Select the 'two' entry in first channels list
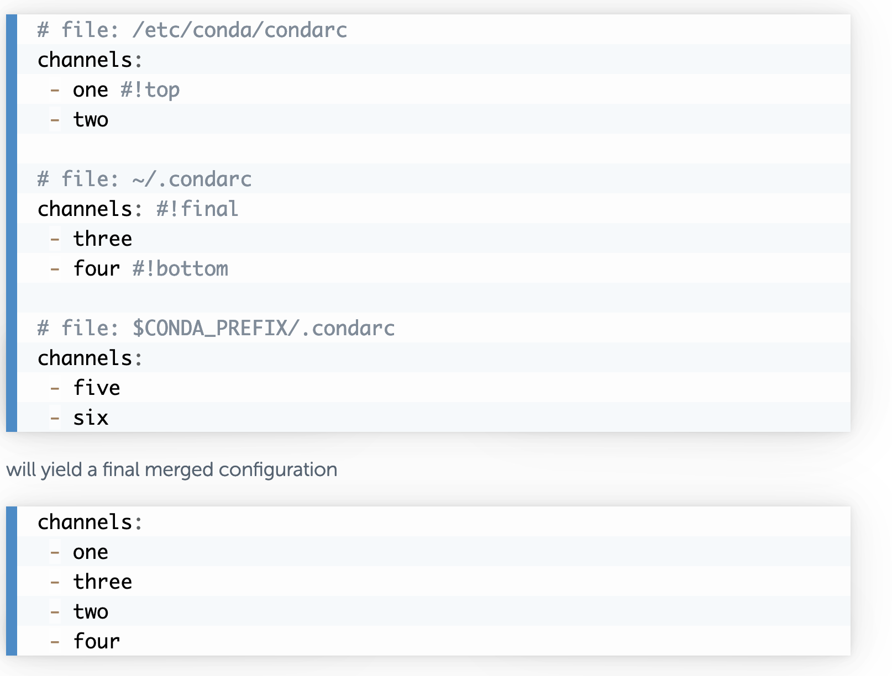This screenshot has width=892, height=676. [91, 119]
